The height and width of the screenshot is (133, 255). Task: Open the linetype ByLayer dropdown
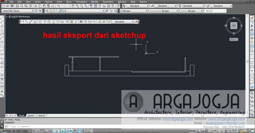[x=164, y=11]
